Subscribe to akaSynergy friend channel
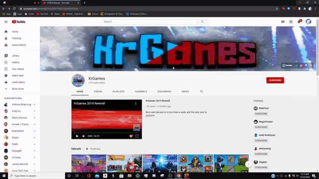319x179 pixels. pos(261,154)
